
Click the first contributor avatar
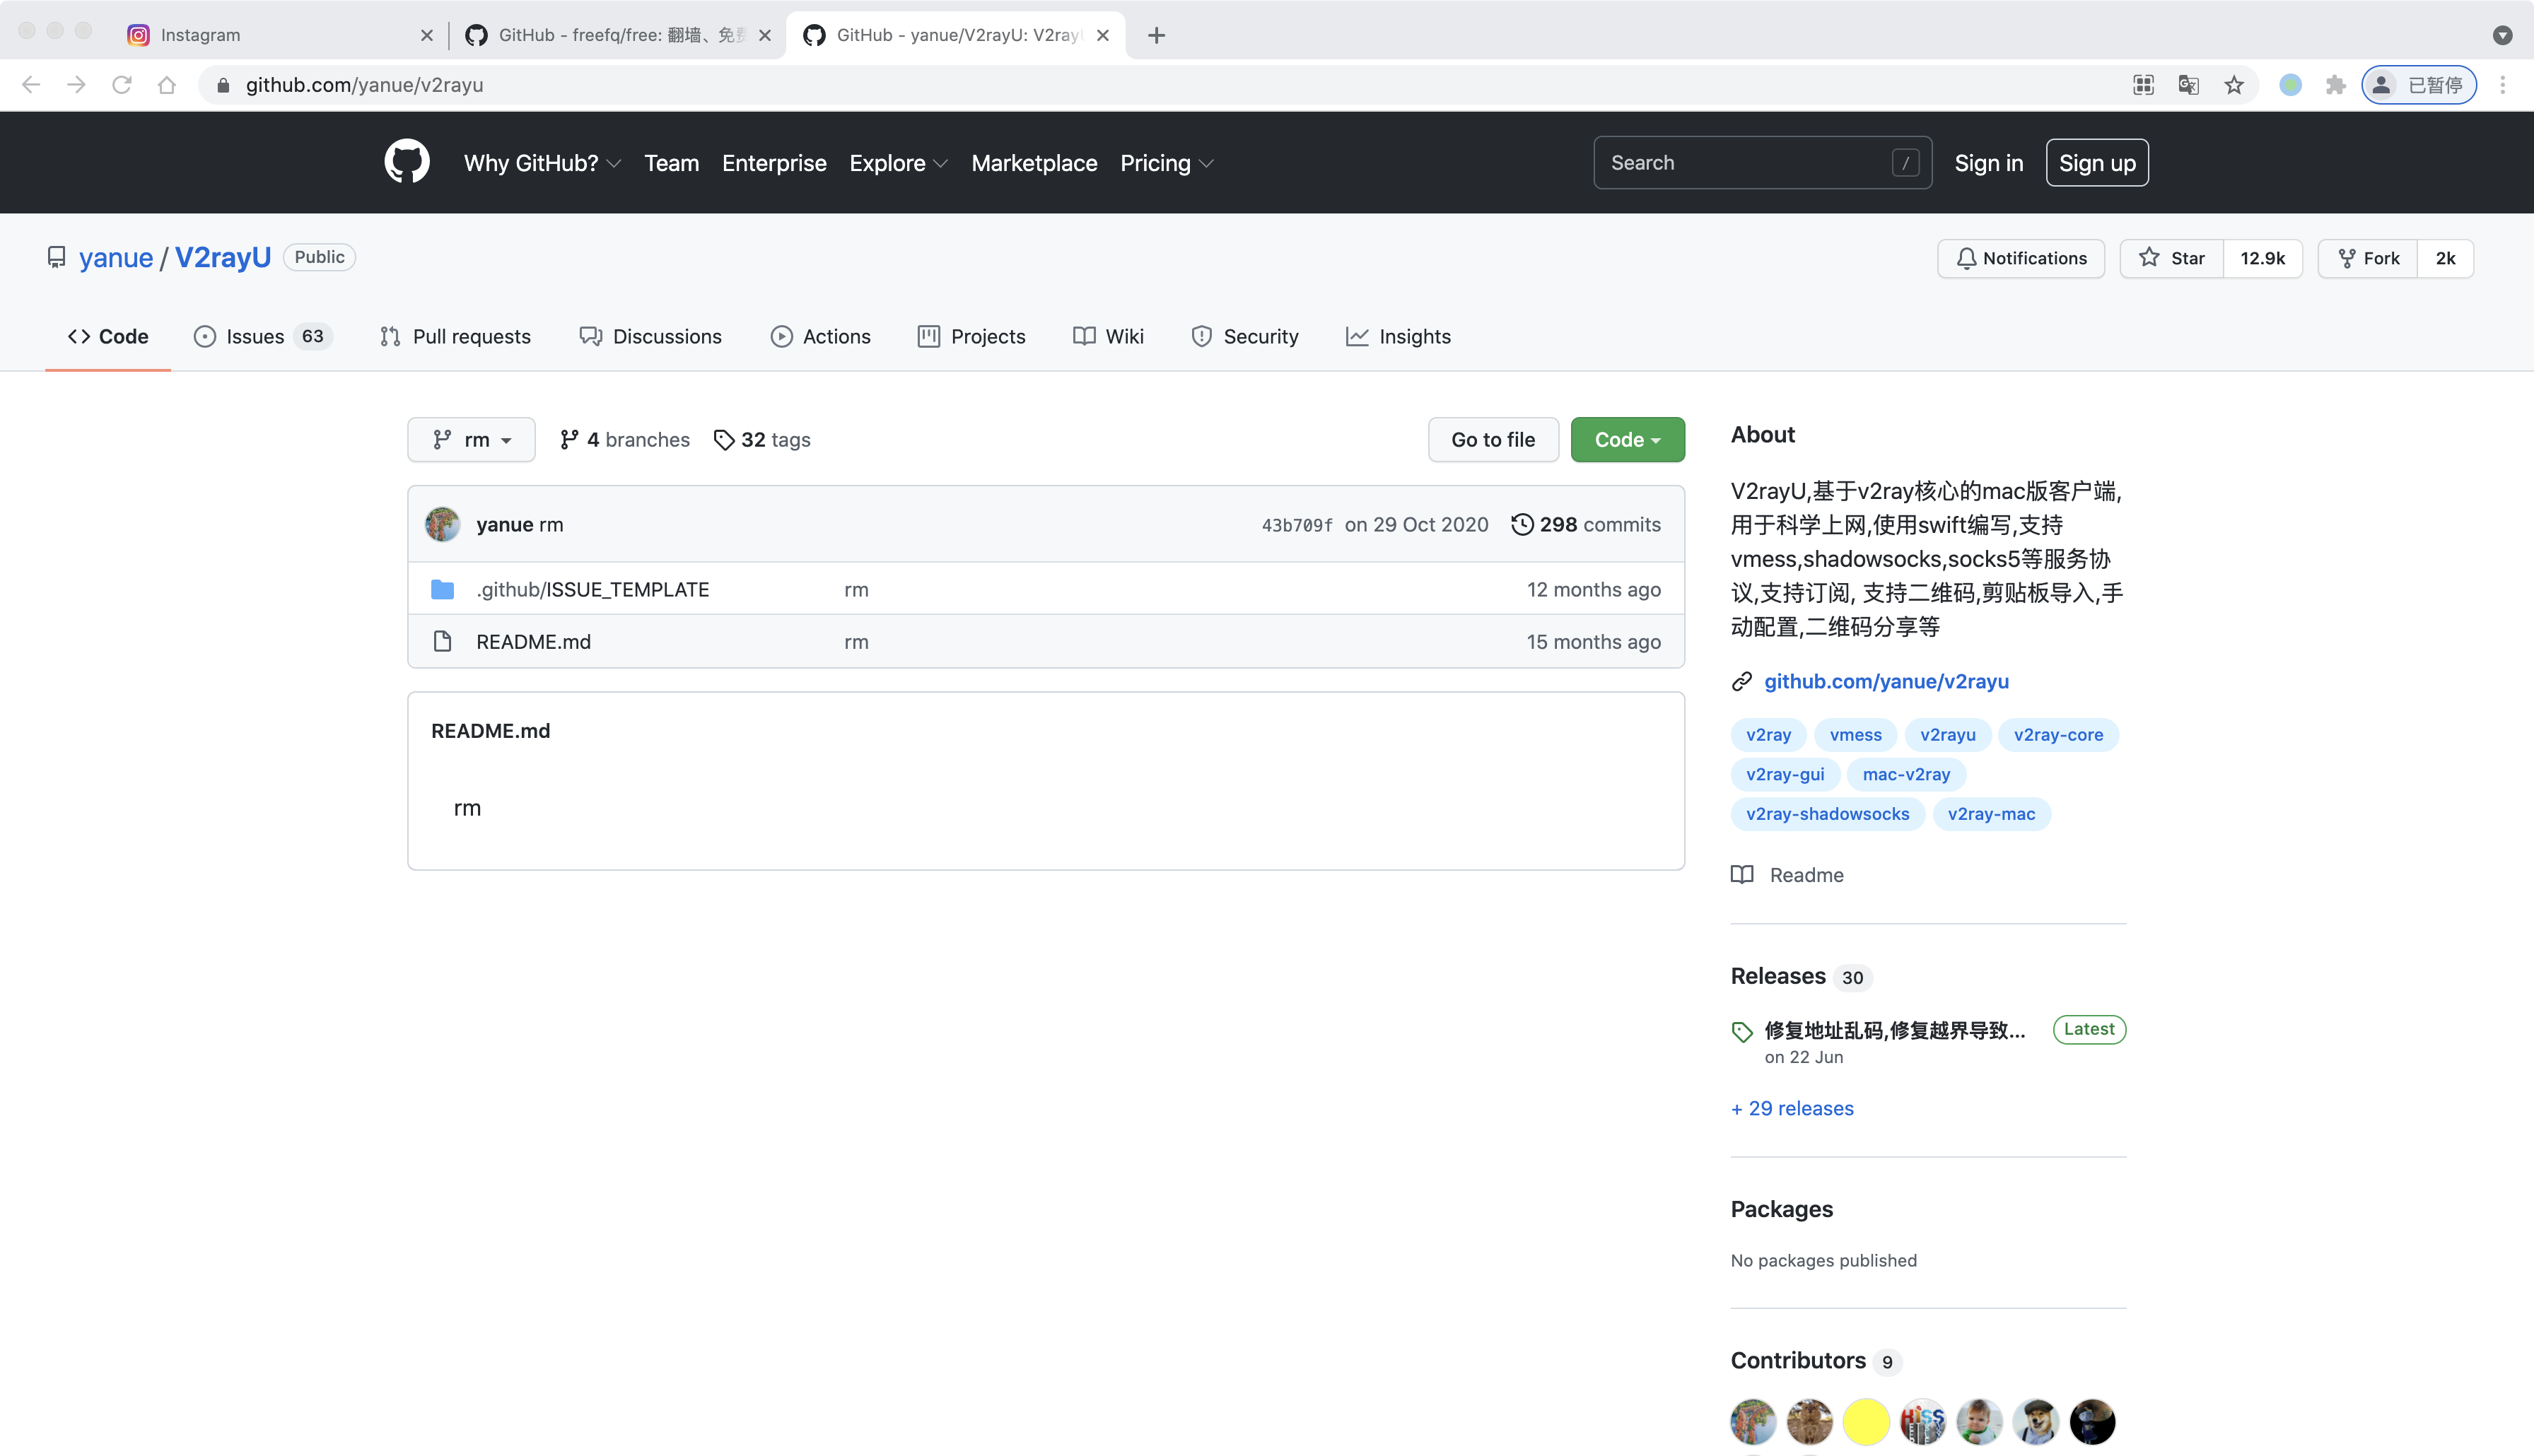(x=1753, y=1421)
